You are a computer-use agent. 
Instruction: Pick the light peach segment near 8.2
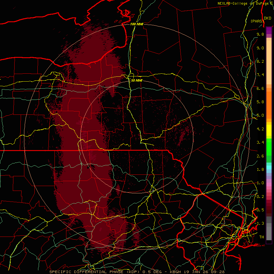coord(269,62)
